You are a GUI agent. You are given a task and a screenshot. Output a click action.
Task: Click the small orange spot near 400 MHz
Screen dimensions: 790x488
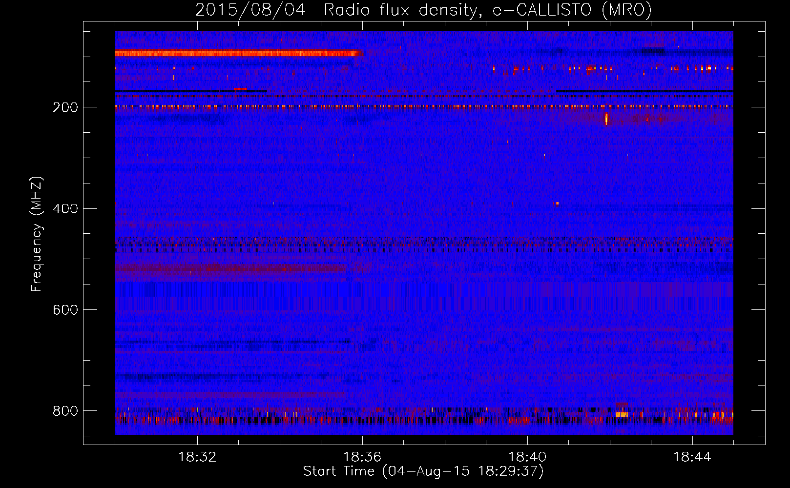pyautogui.click(x=557, y=203)
